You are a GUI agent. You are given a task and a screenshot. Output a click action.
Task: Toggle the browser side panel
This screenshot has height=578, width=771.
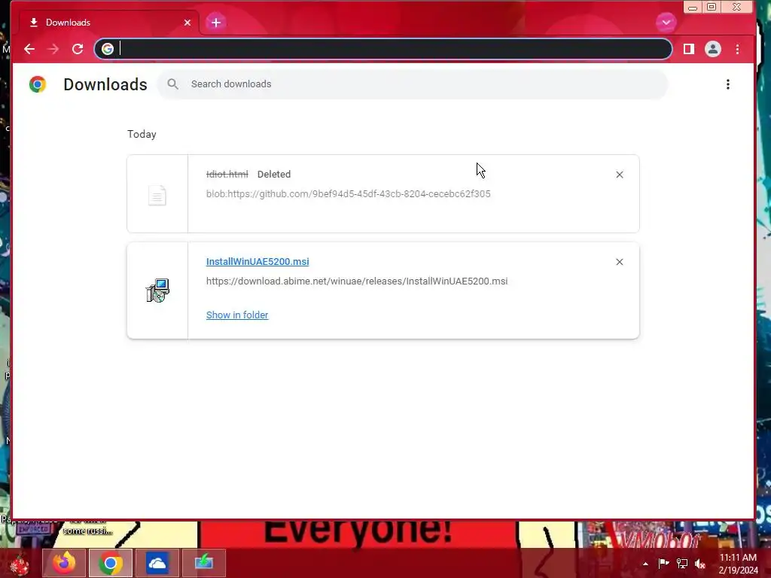pos(689,49)
